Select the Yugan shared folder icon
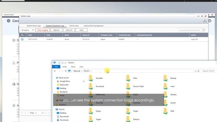The height and width of the screenshot is (122, 217). 91,119
